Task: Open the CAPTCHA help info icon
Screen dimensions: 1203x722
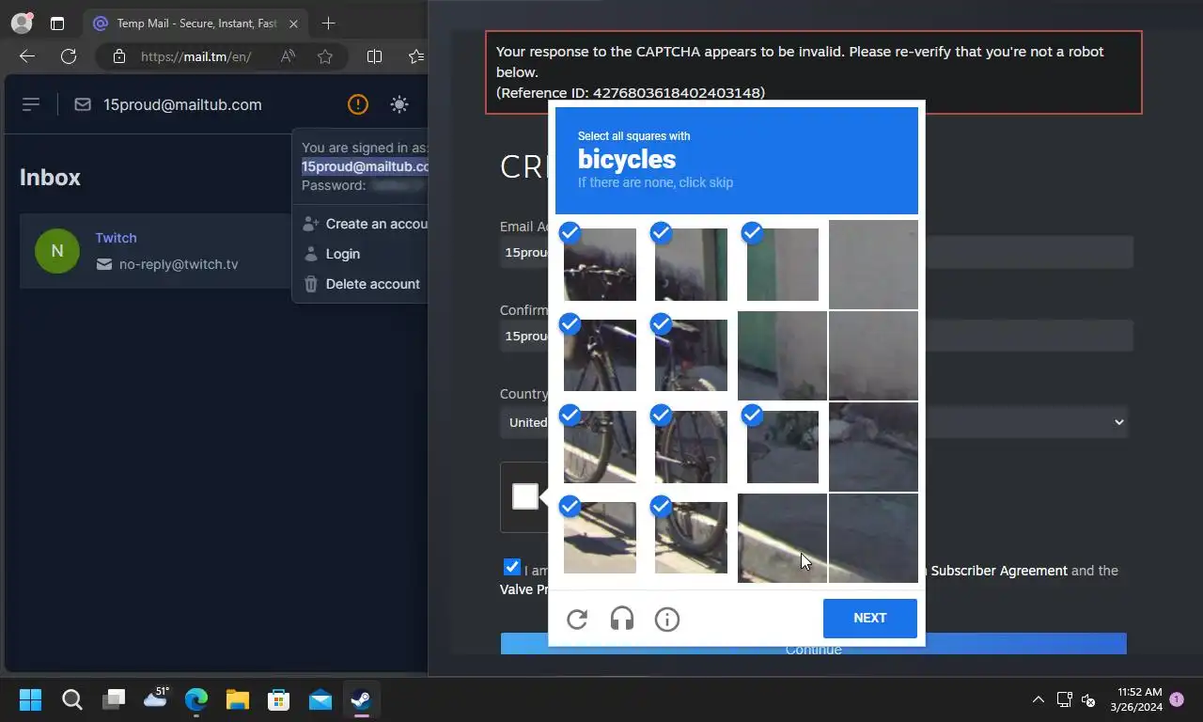Action: pos(667,619)
